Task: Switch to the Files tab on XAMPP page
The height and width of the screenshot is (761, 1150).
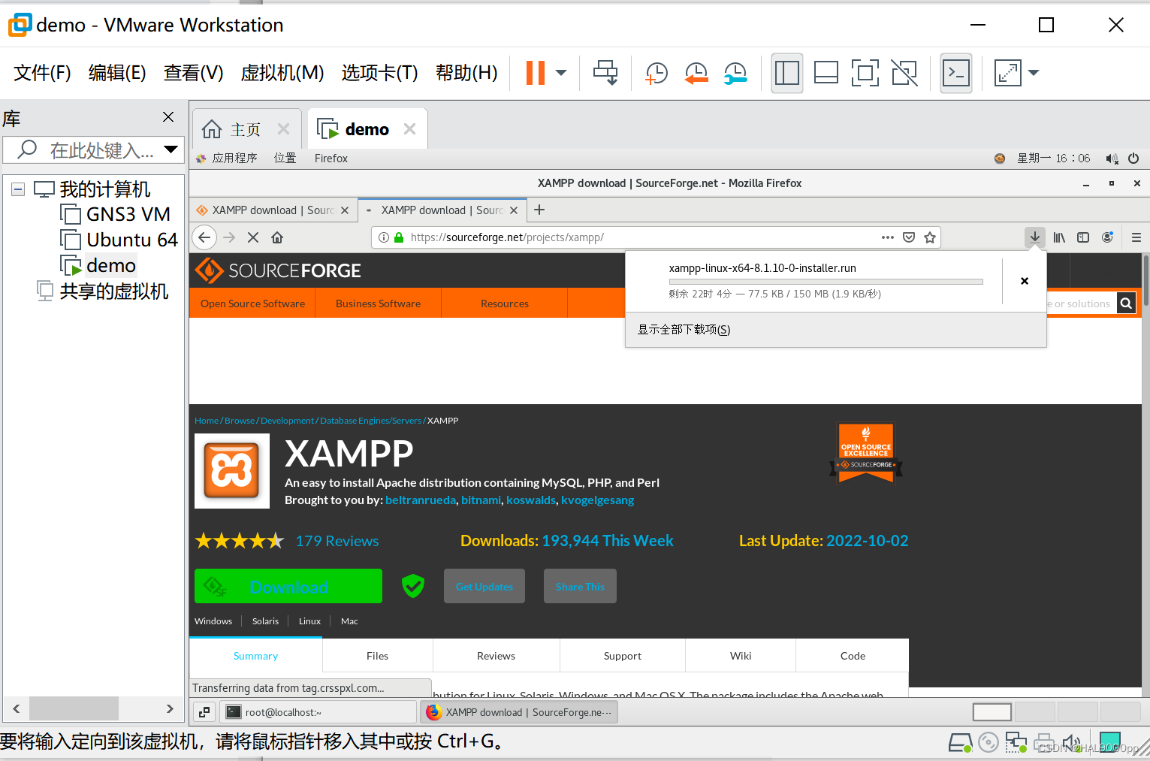Action: click(377, 656)
